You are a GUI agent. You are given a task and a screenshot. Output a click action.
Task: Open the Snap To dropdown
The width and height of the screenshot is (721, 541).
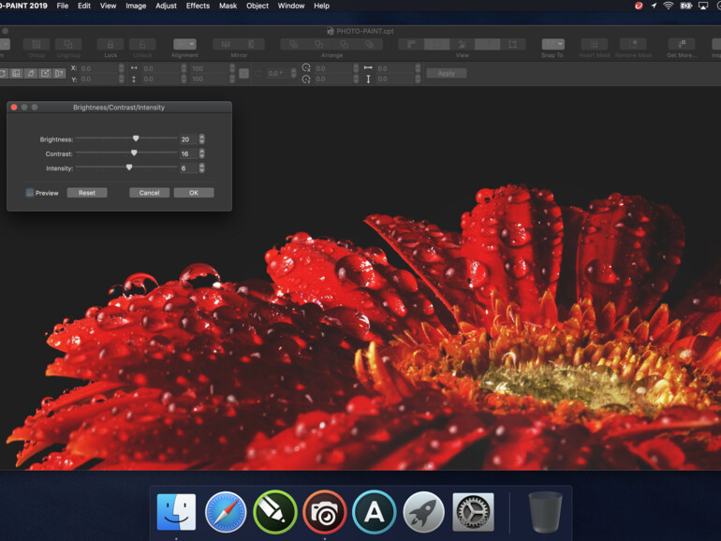point(552,44)
